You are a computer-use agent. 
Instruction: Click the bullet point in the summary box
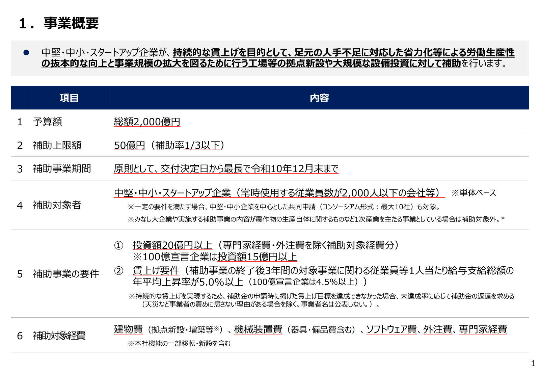26,53
